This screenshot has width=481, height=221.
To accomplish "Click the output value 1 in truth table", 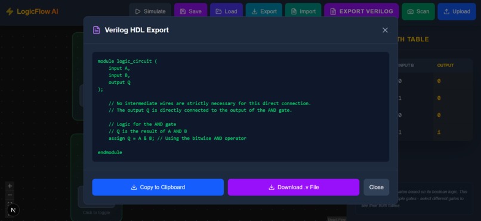I will (x=439, y=132).
